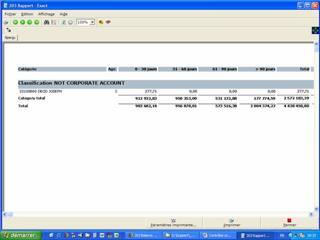Image resolution: width=320 pixels, height=240 pixels.
Task: Open the Aide menu
Action: point(64,14)
